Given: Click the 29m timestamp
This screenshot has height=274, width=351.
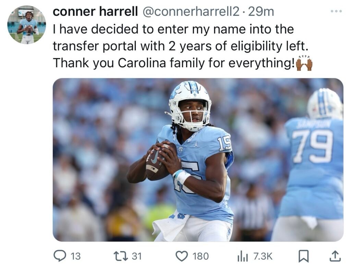Looking at the screenshot, I should click(x=261, y=12).
